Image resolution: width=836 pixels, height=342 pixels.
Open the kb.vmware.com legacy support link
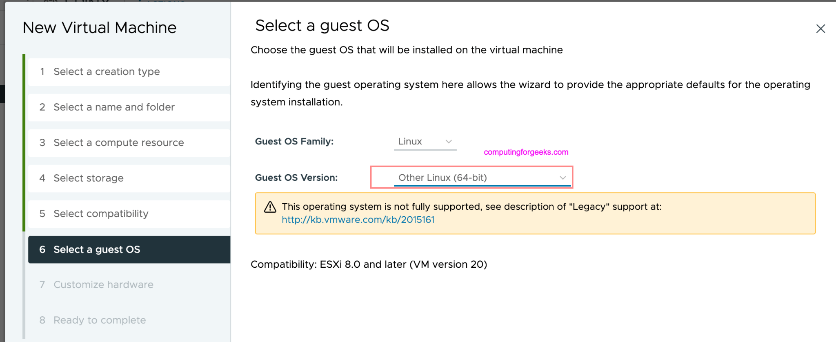[358, 220]
